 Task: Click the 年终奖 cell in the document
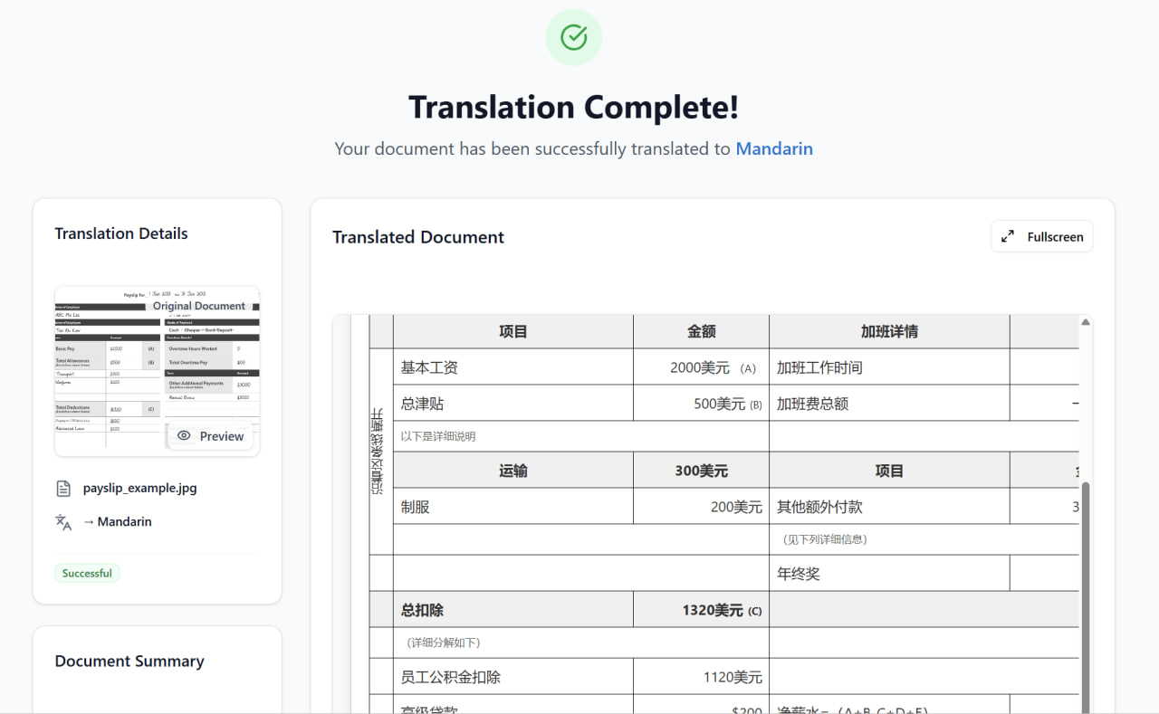798,574
